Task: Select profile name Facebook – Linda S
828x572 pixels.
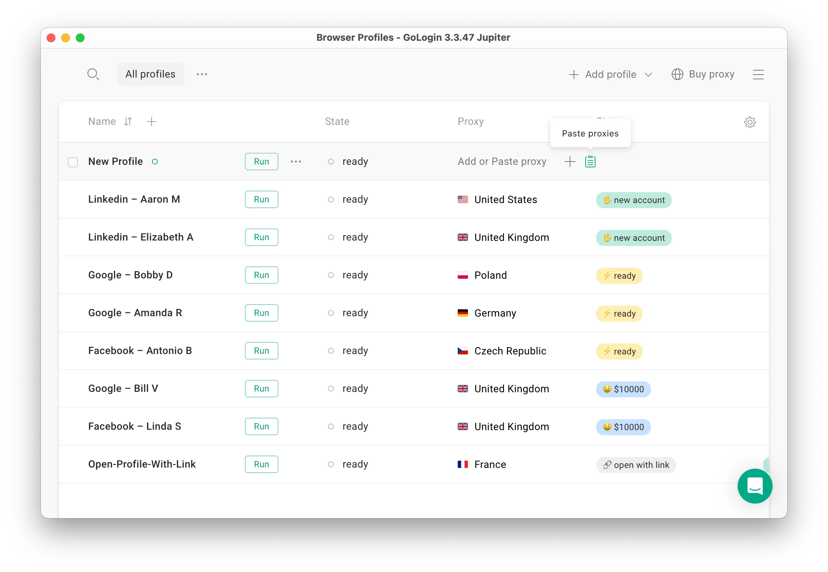Action: click(x=135, y=426)
